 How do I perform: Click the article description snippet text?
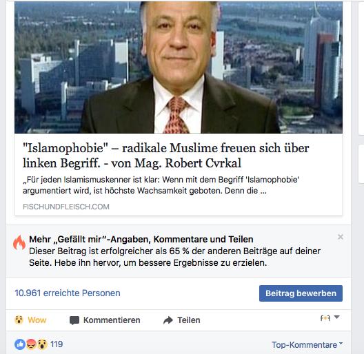pyautogui.click(x=161, y=185)
